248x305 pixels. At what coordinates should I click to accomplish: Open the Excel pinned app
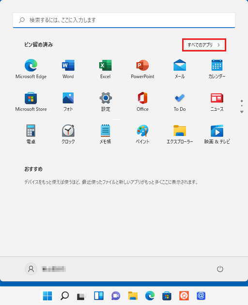(x=106, y=69)
